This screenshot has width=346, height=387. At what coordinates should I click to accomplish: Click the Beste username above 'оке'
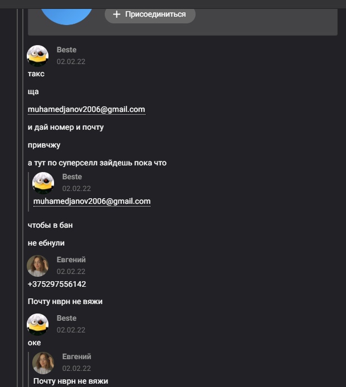tap(66, 319)
